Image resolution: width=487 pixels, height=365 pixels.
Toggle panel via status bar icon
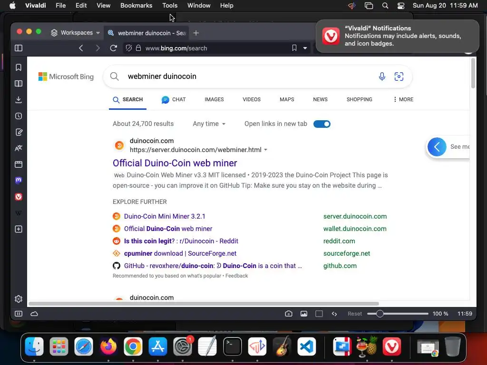pos(19,314)
